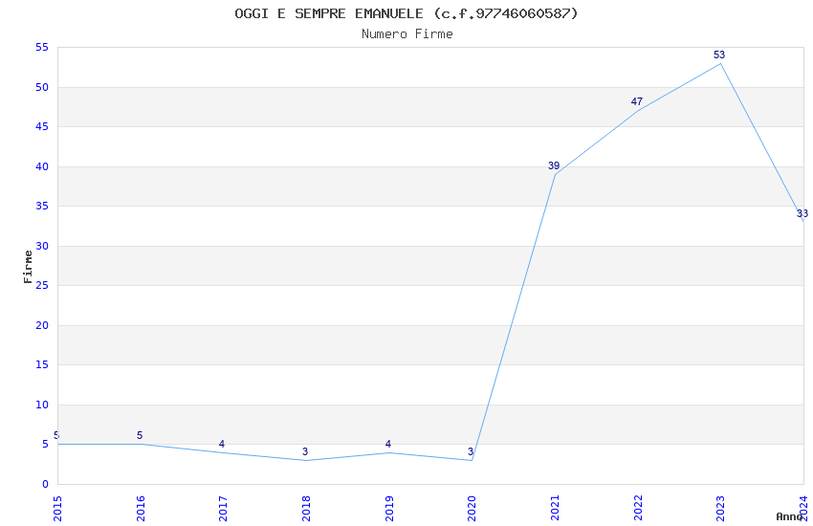The height and width of the screenshot is (526, 813).
Task: Click the subtitle Numero Firme
Action: tap(407, 33)
